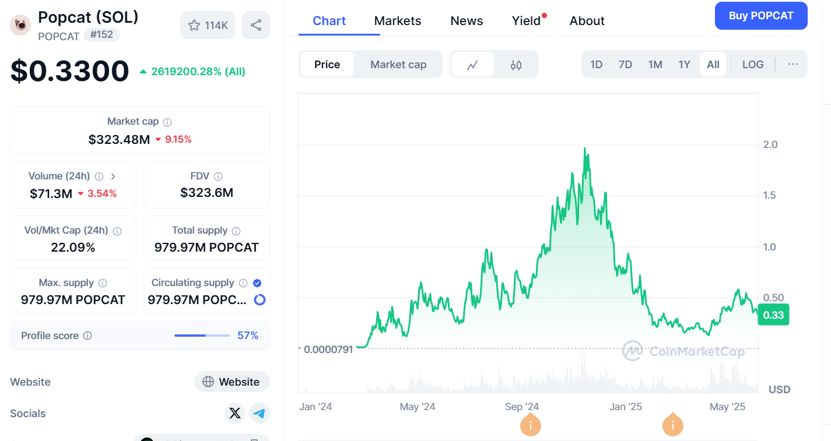Screen dimensions: 831x441
Task: Add Popcat to watchlist via star button
Action: pyautogui.click(x=208, y=25)
